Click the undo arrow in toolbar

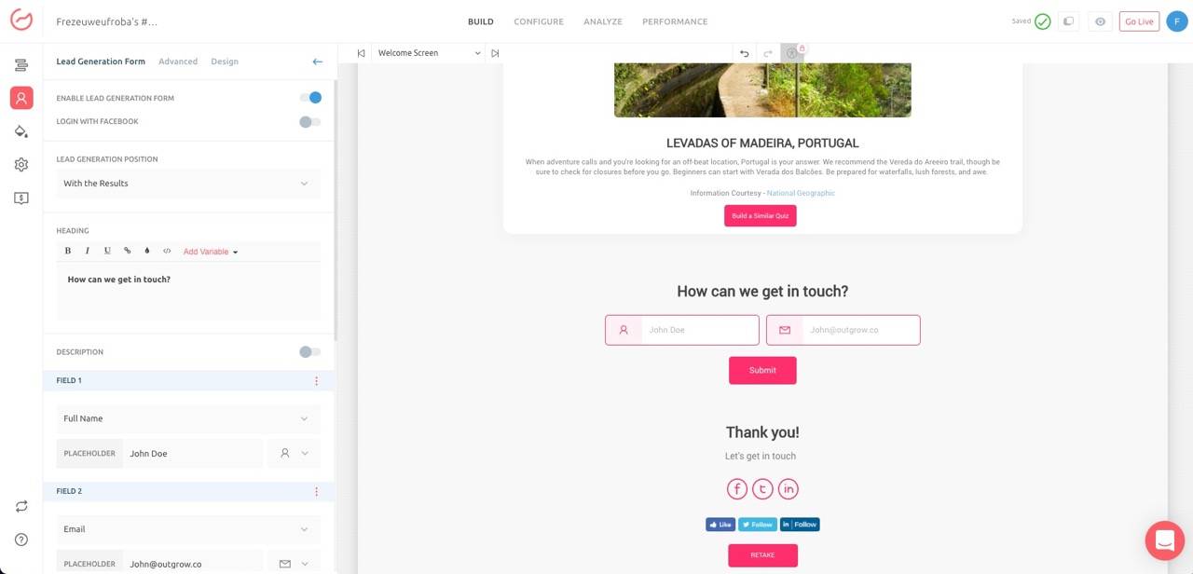744,53
